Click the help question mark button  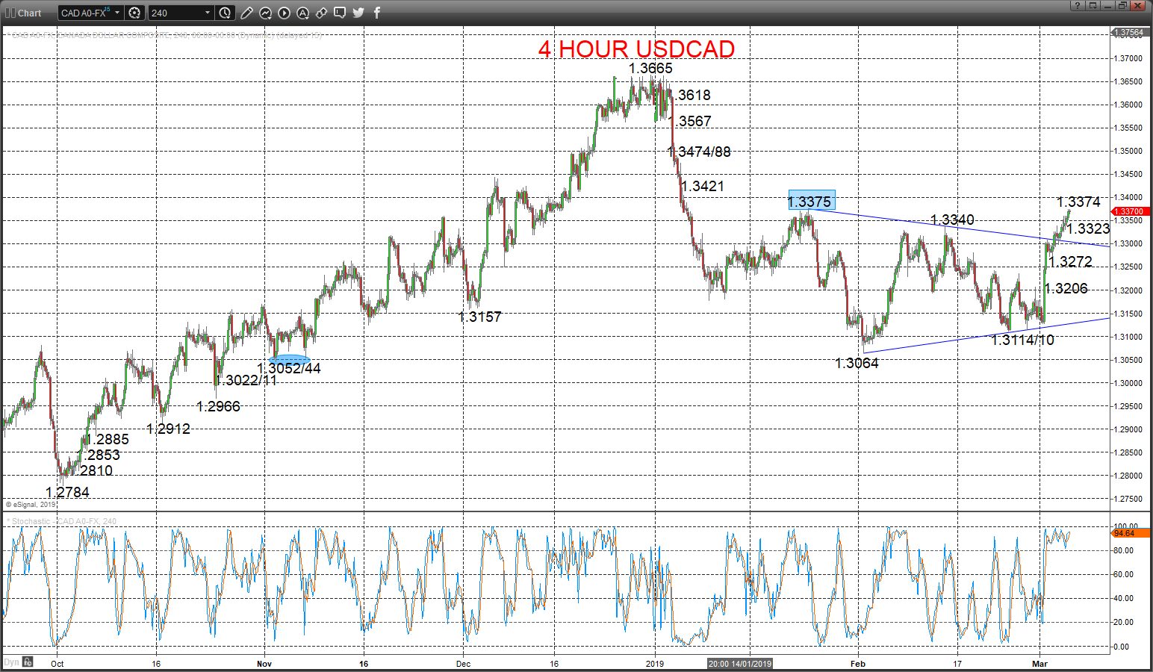pyautogui.click(x=1078, y=6)
